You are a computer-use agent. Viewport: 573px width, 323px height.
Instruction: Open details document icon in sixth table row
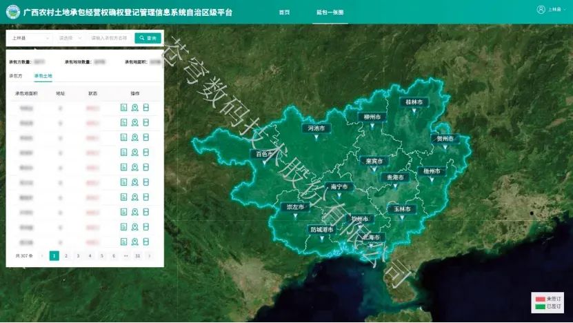tap(124, 182)
